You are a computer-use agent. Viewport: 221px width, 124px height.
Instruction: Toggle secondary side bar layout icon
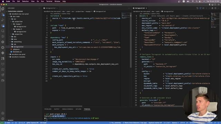pyautogui.click(x=215, y=4)
